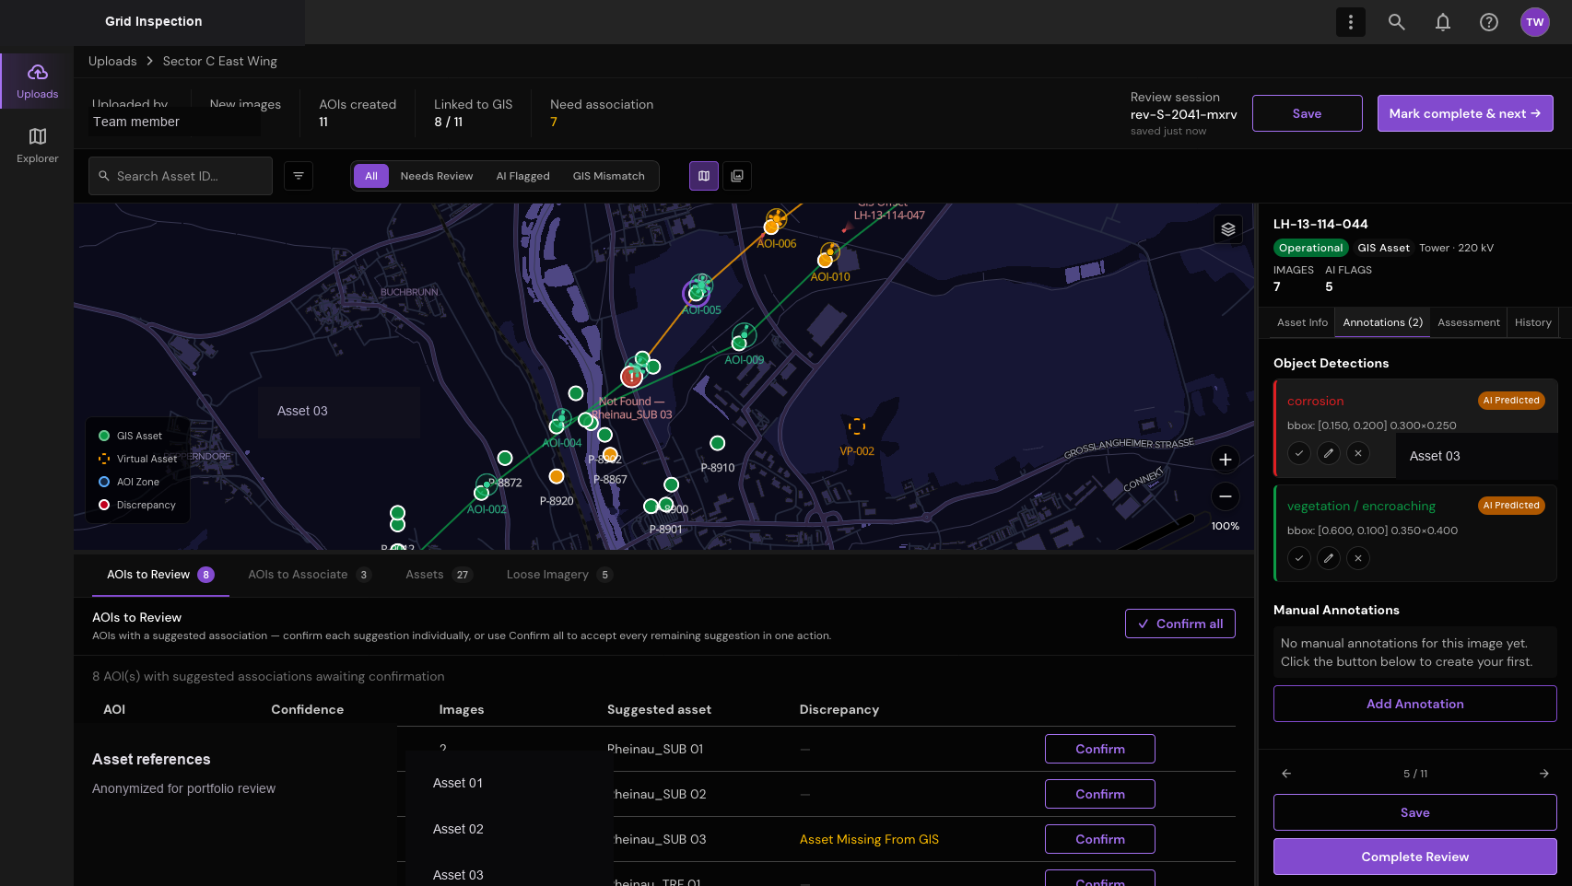This screenshot has height=886, width=1572.
Task: Edit the corrosion detection
Action: 1329,453
